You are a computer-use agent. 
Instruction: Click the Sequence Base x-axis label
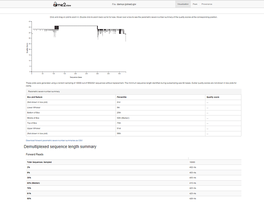[x=76, y=77]
